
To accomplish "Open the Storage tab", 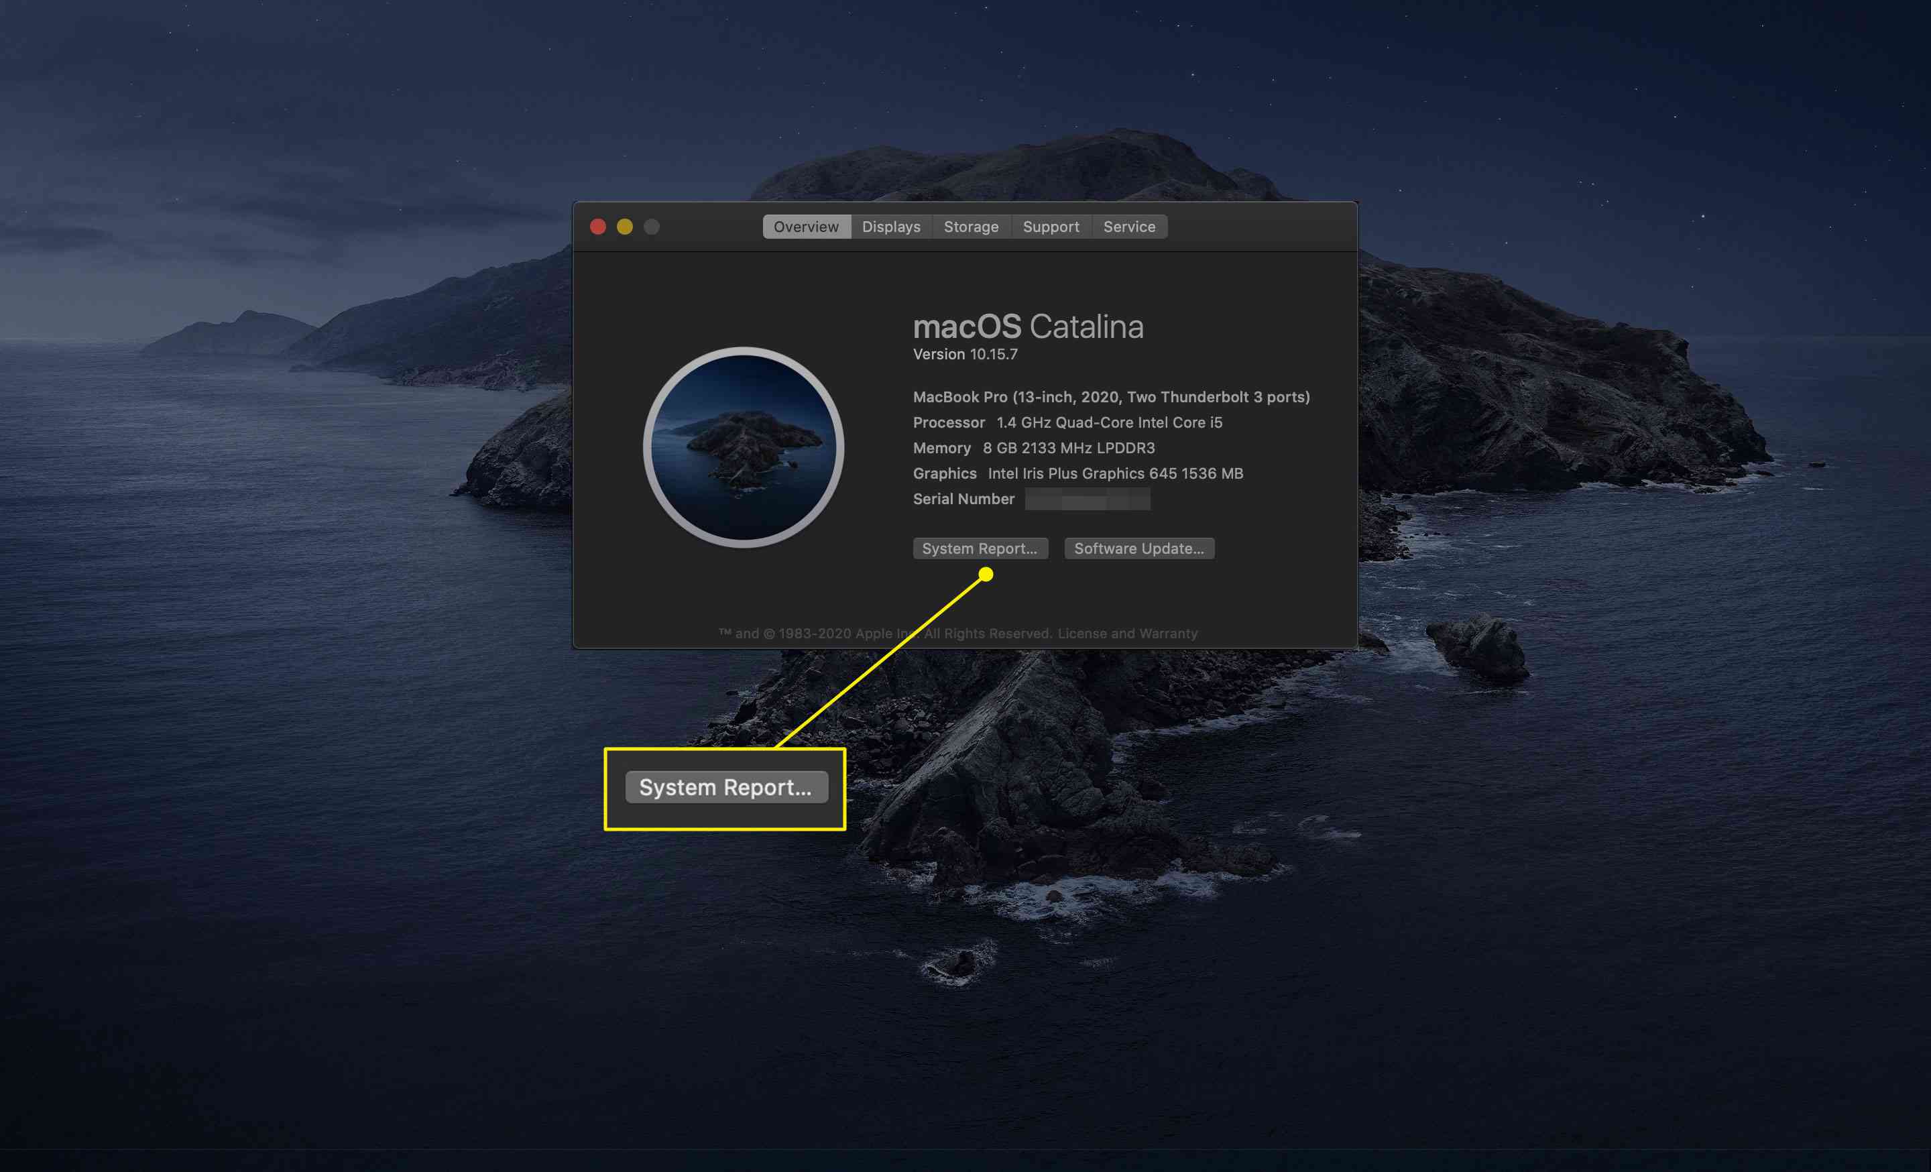I will point(971,227).
